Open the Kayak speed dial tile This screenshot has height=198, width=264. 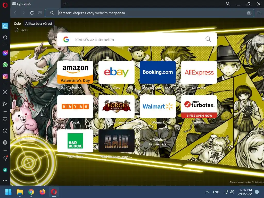pyautogui.click(x=75, y=106)
